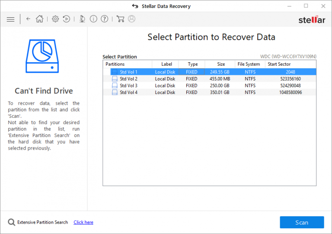
Task: Click the Extensive Partition Search label
Action: tap(42, 222)
